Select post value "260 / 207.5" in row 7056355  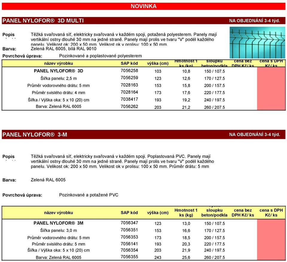215,258
